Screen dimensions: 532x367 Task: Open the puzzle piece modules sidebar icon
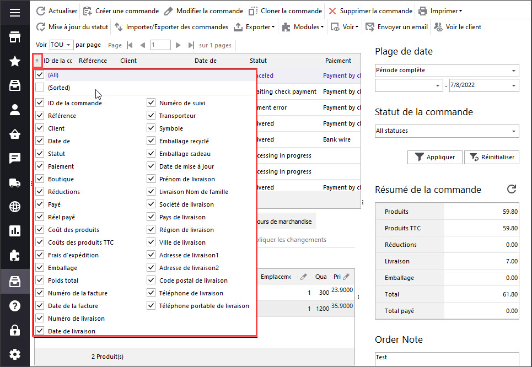click(14, 255)
